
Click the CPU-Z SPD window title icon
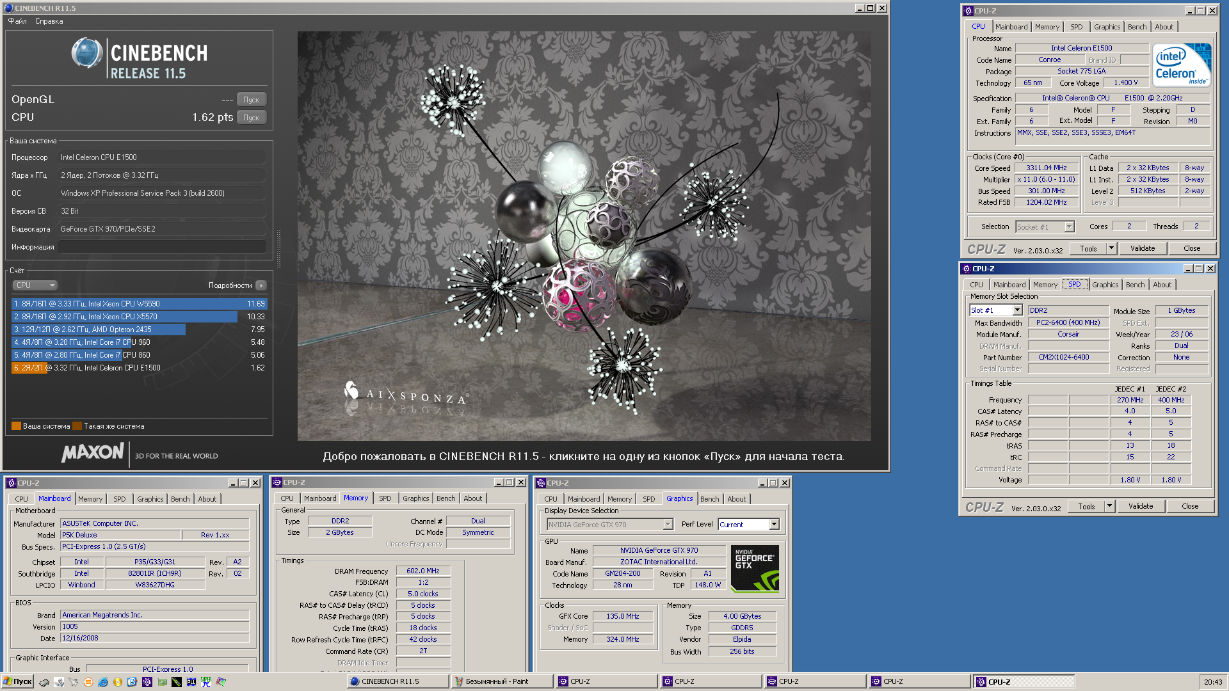click(x=966, y=269)
